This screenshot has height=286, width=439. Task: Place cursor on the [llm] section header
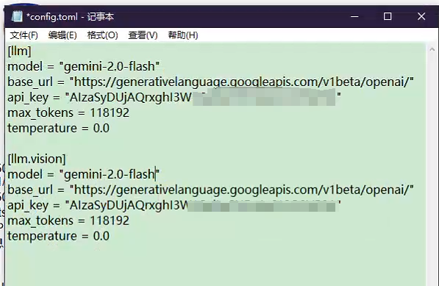tap(19, 51)
